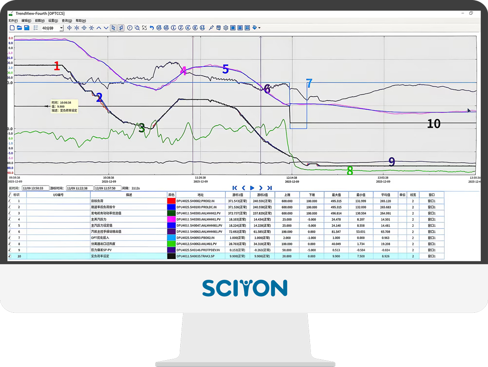Step backward with left chevron button
The width and height of the screenshot is (488, 367).
pos(244,188)
